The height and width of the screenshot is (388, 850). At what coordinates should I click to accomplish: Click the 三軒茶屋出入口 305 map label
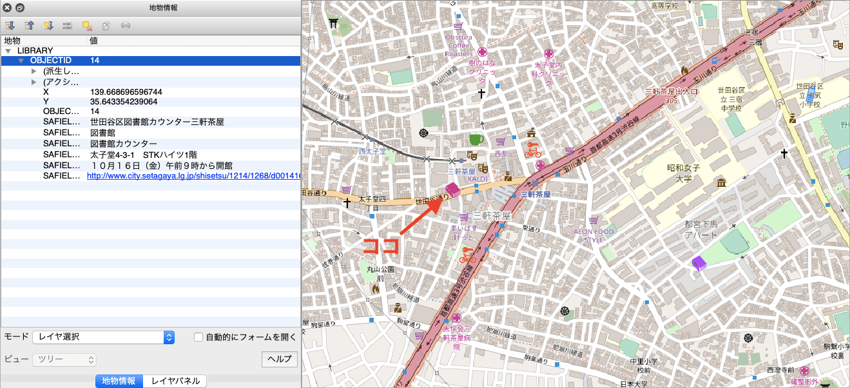[671, 96]
